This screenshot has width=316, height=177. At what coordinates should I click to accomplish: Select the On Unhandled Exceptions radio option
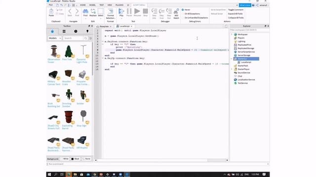click(183, 18)
